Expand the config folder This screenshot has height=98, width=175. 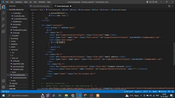click(13, 41)
